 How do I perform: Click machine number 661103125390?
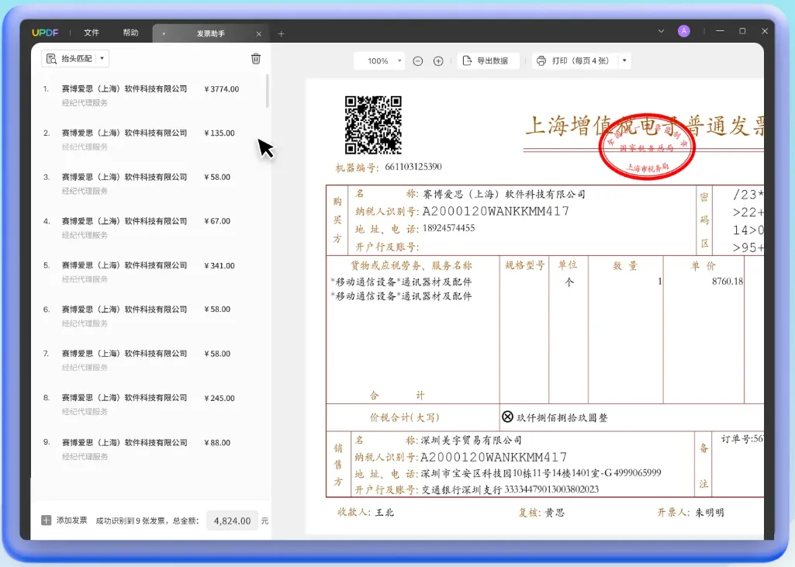pos(413,166)
